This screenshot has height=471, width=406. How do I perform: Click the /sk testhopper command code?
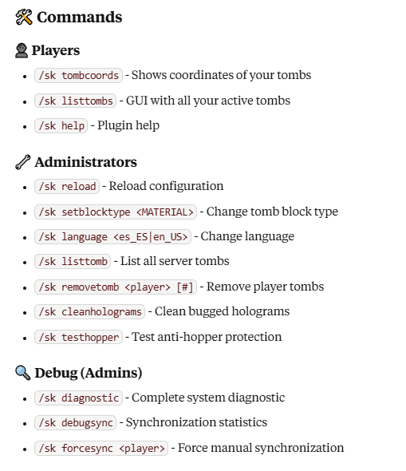click(78, 337)
